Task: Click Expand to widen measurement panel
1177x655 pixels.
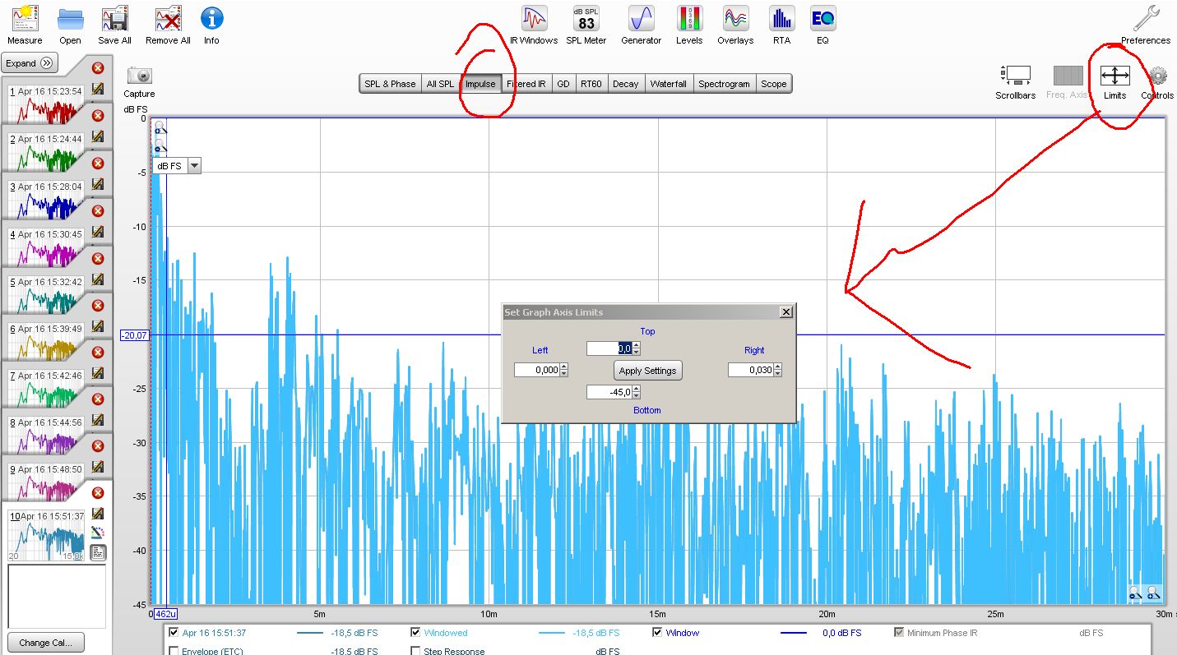Action: tap(29, 62)
